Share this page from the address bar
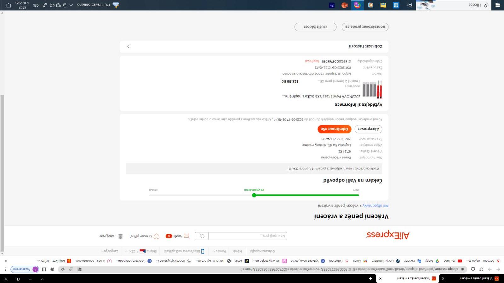 coord(71,269)
